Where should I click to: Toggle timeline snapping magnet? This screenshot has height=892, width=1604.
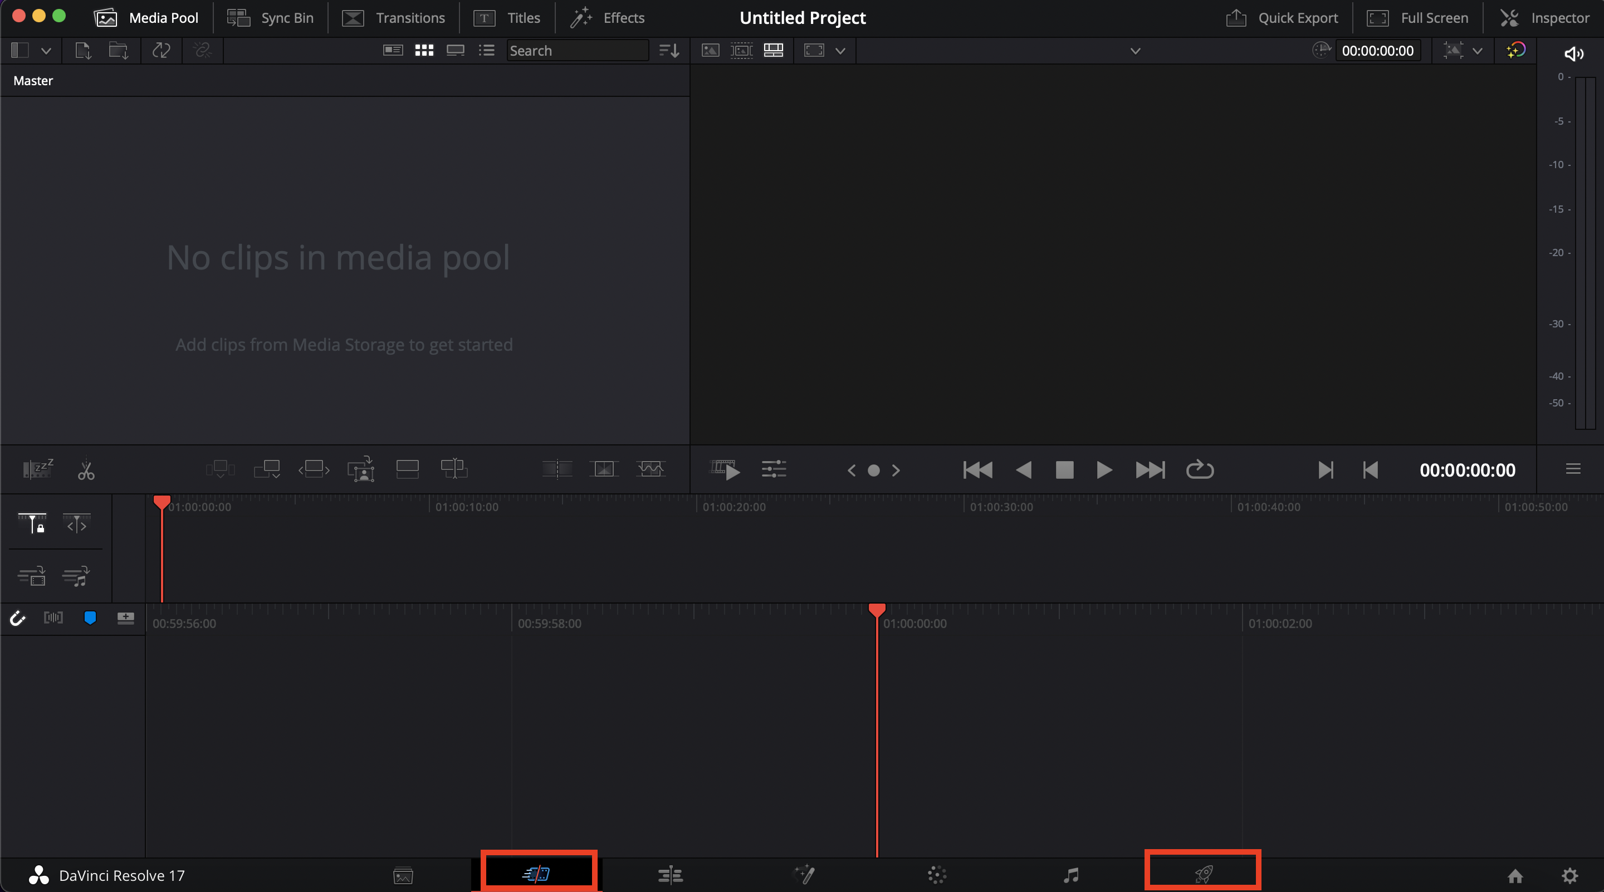click(x=17, y=617)
